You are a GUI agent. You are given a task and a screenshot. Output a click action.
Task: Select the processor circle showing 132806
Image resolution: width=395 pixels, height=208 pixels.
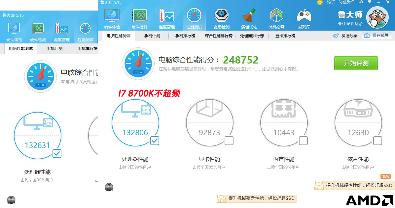coord(135,122)
